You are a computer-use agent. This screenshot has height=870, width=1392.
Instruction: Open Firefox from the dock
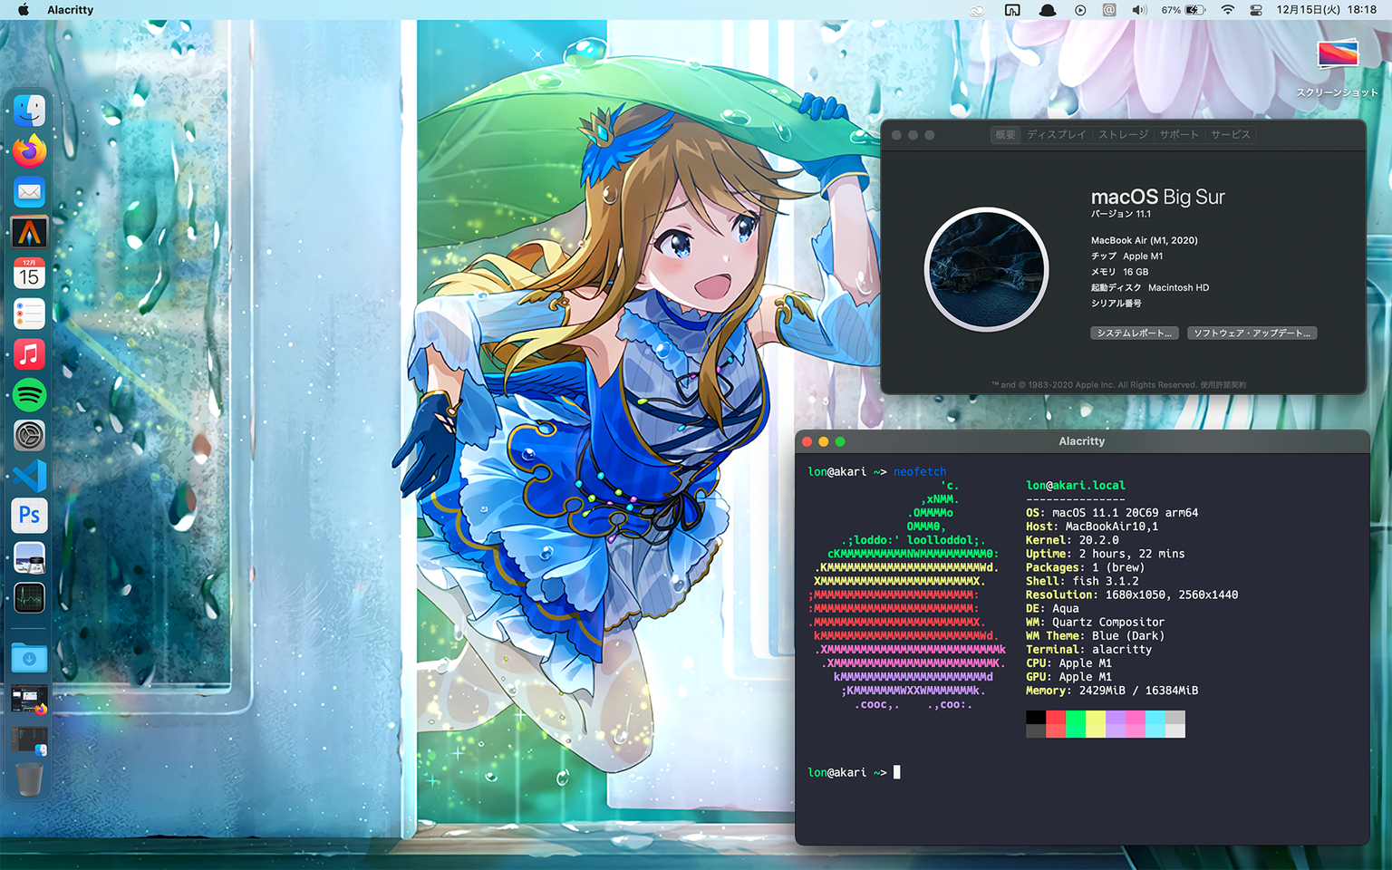coord(29,151)
